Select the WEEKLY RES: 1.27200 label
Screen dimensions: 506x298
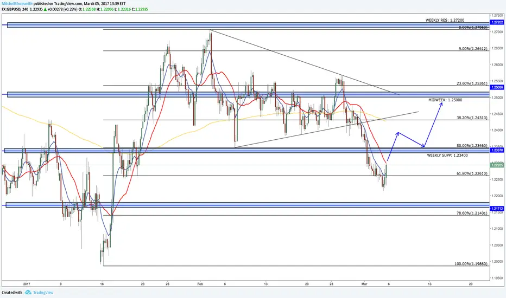pos(445,20)
